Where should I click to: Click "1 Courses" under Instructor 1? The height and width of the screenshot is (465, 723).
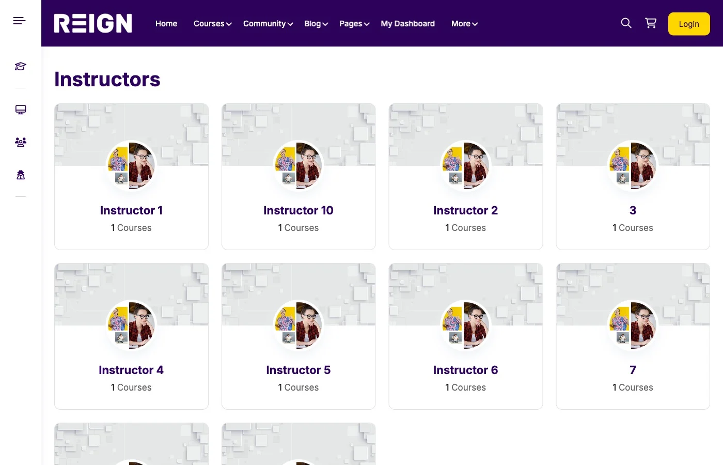click(x=131, y=228)
